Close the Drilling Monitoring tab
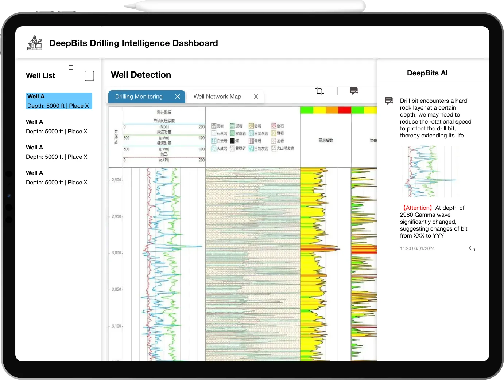The height and width of the screenshot is (380, 504). tap(178, 97)
